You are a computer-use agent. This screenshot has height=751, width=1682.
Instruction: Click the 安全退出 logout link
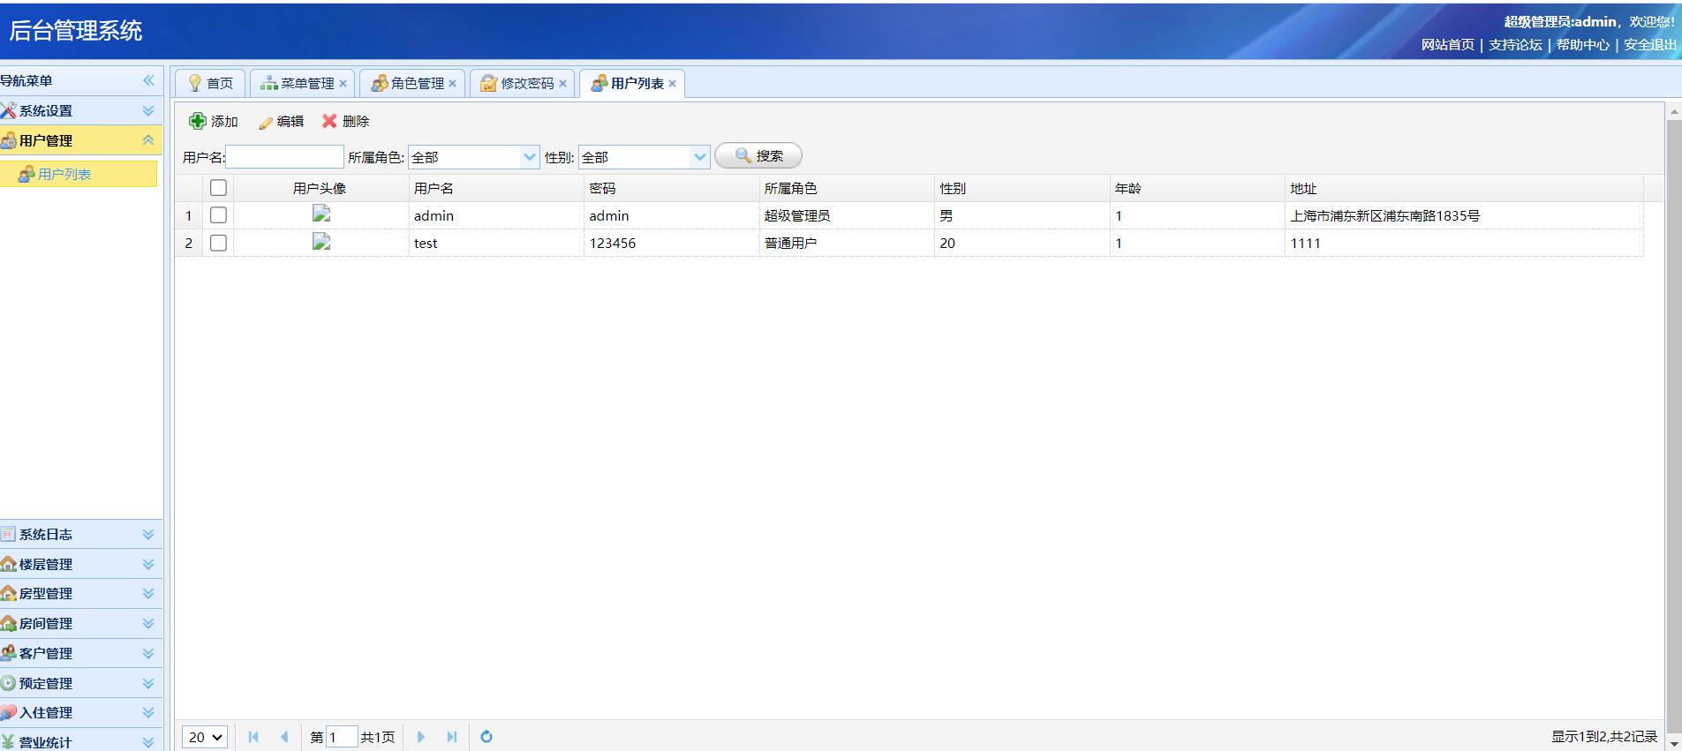(1649, 44)
